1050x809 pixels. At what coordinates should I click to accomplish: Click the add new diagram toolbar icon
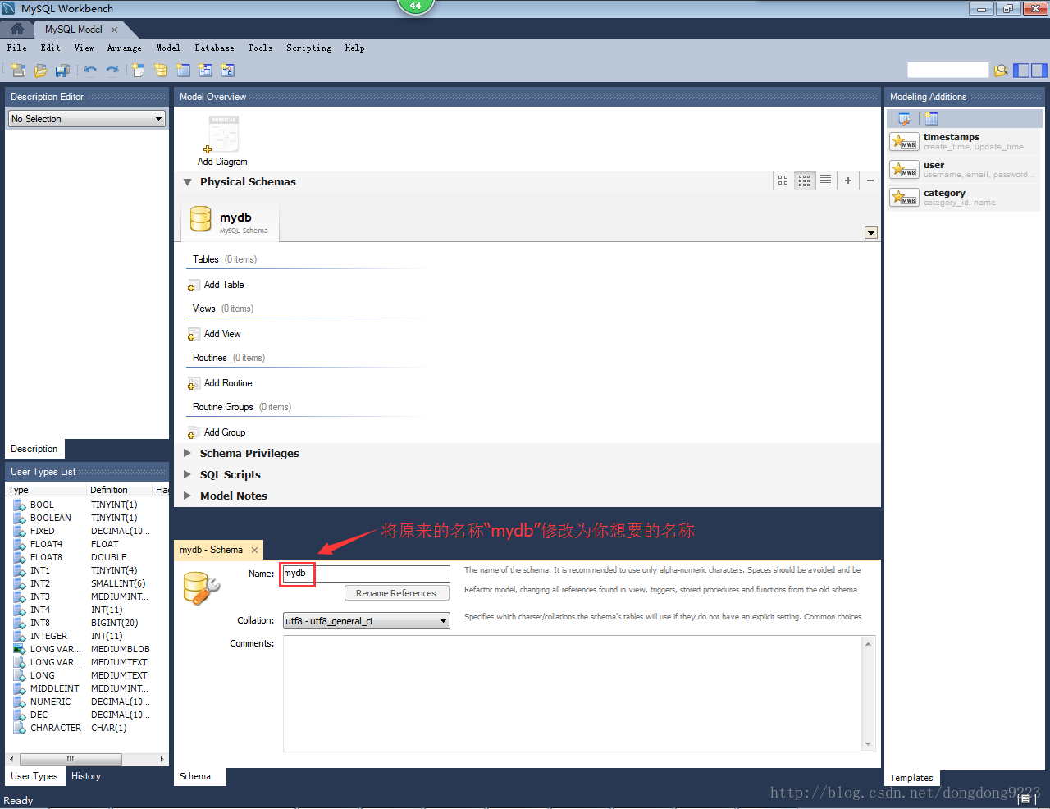[139, 71]
